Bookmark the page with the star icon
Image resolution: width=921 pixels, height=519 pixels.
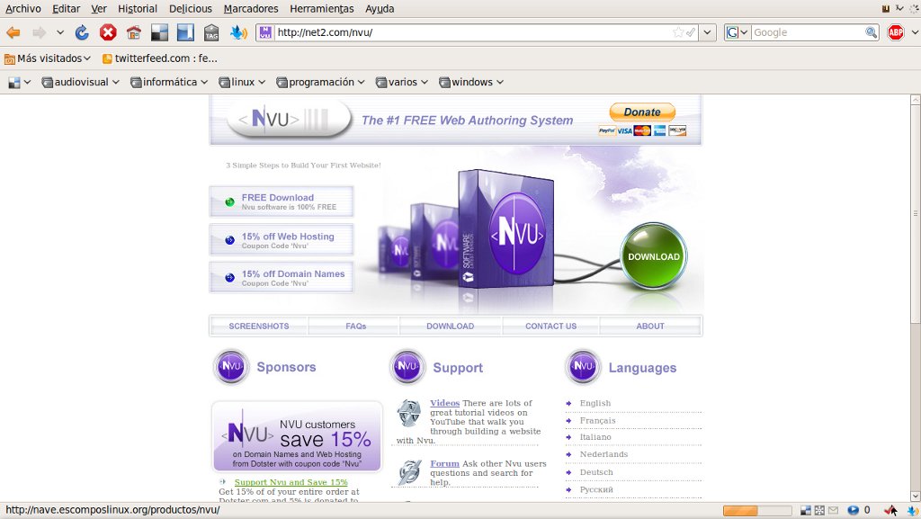pos(678,32)
